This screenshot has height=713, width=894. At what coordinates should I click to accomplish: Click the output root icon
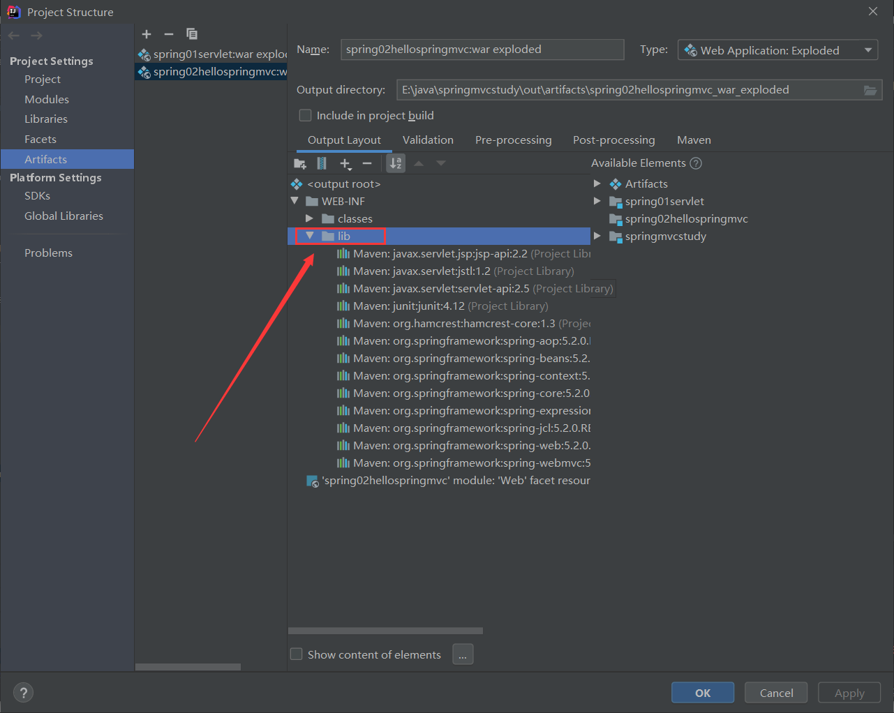(x=297, y=184)
